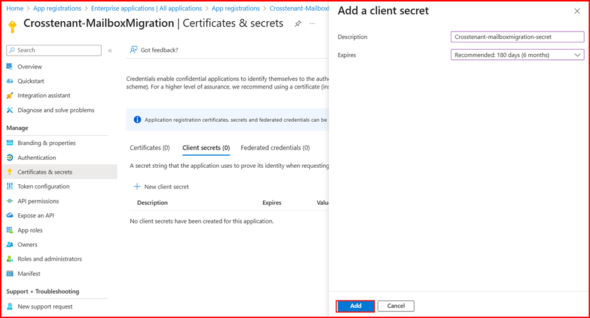Click the Token configuration icon
The height and width of the screenshot is (318, 590).
(x=10, y=187)
